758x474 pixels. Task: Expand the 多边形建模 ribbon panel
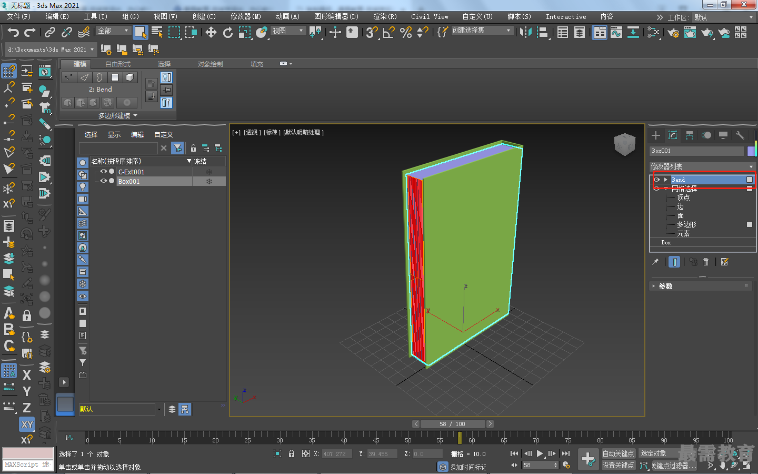pyautogui.click(x=118, y=115)
